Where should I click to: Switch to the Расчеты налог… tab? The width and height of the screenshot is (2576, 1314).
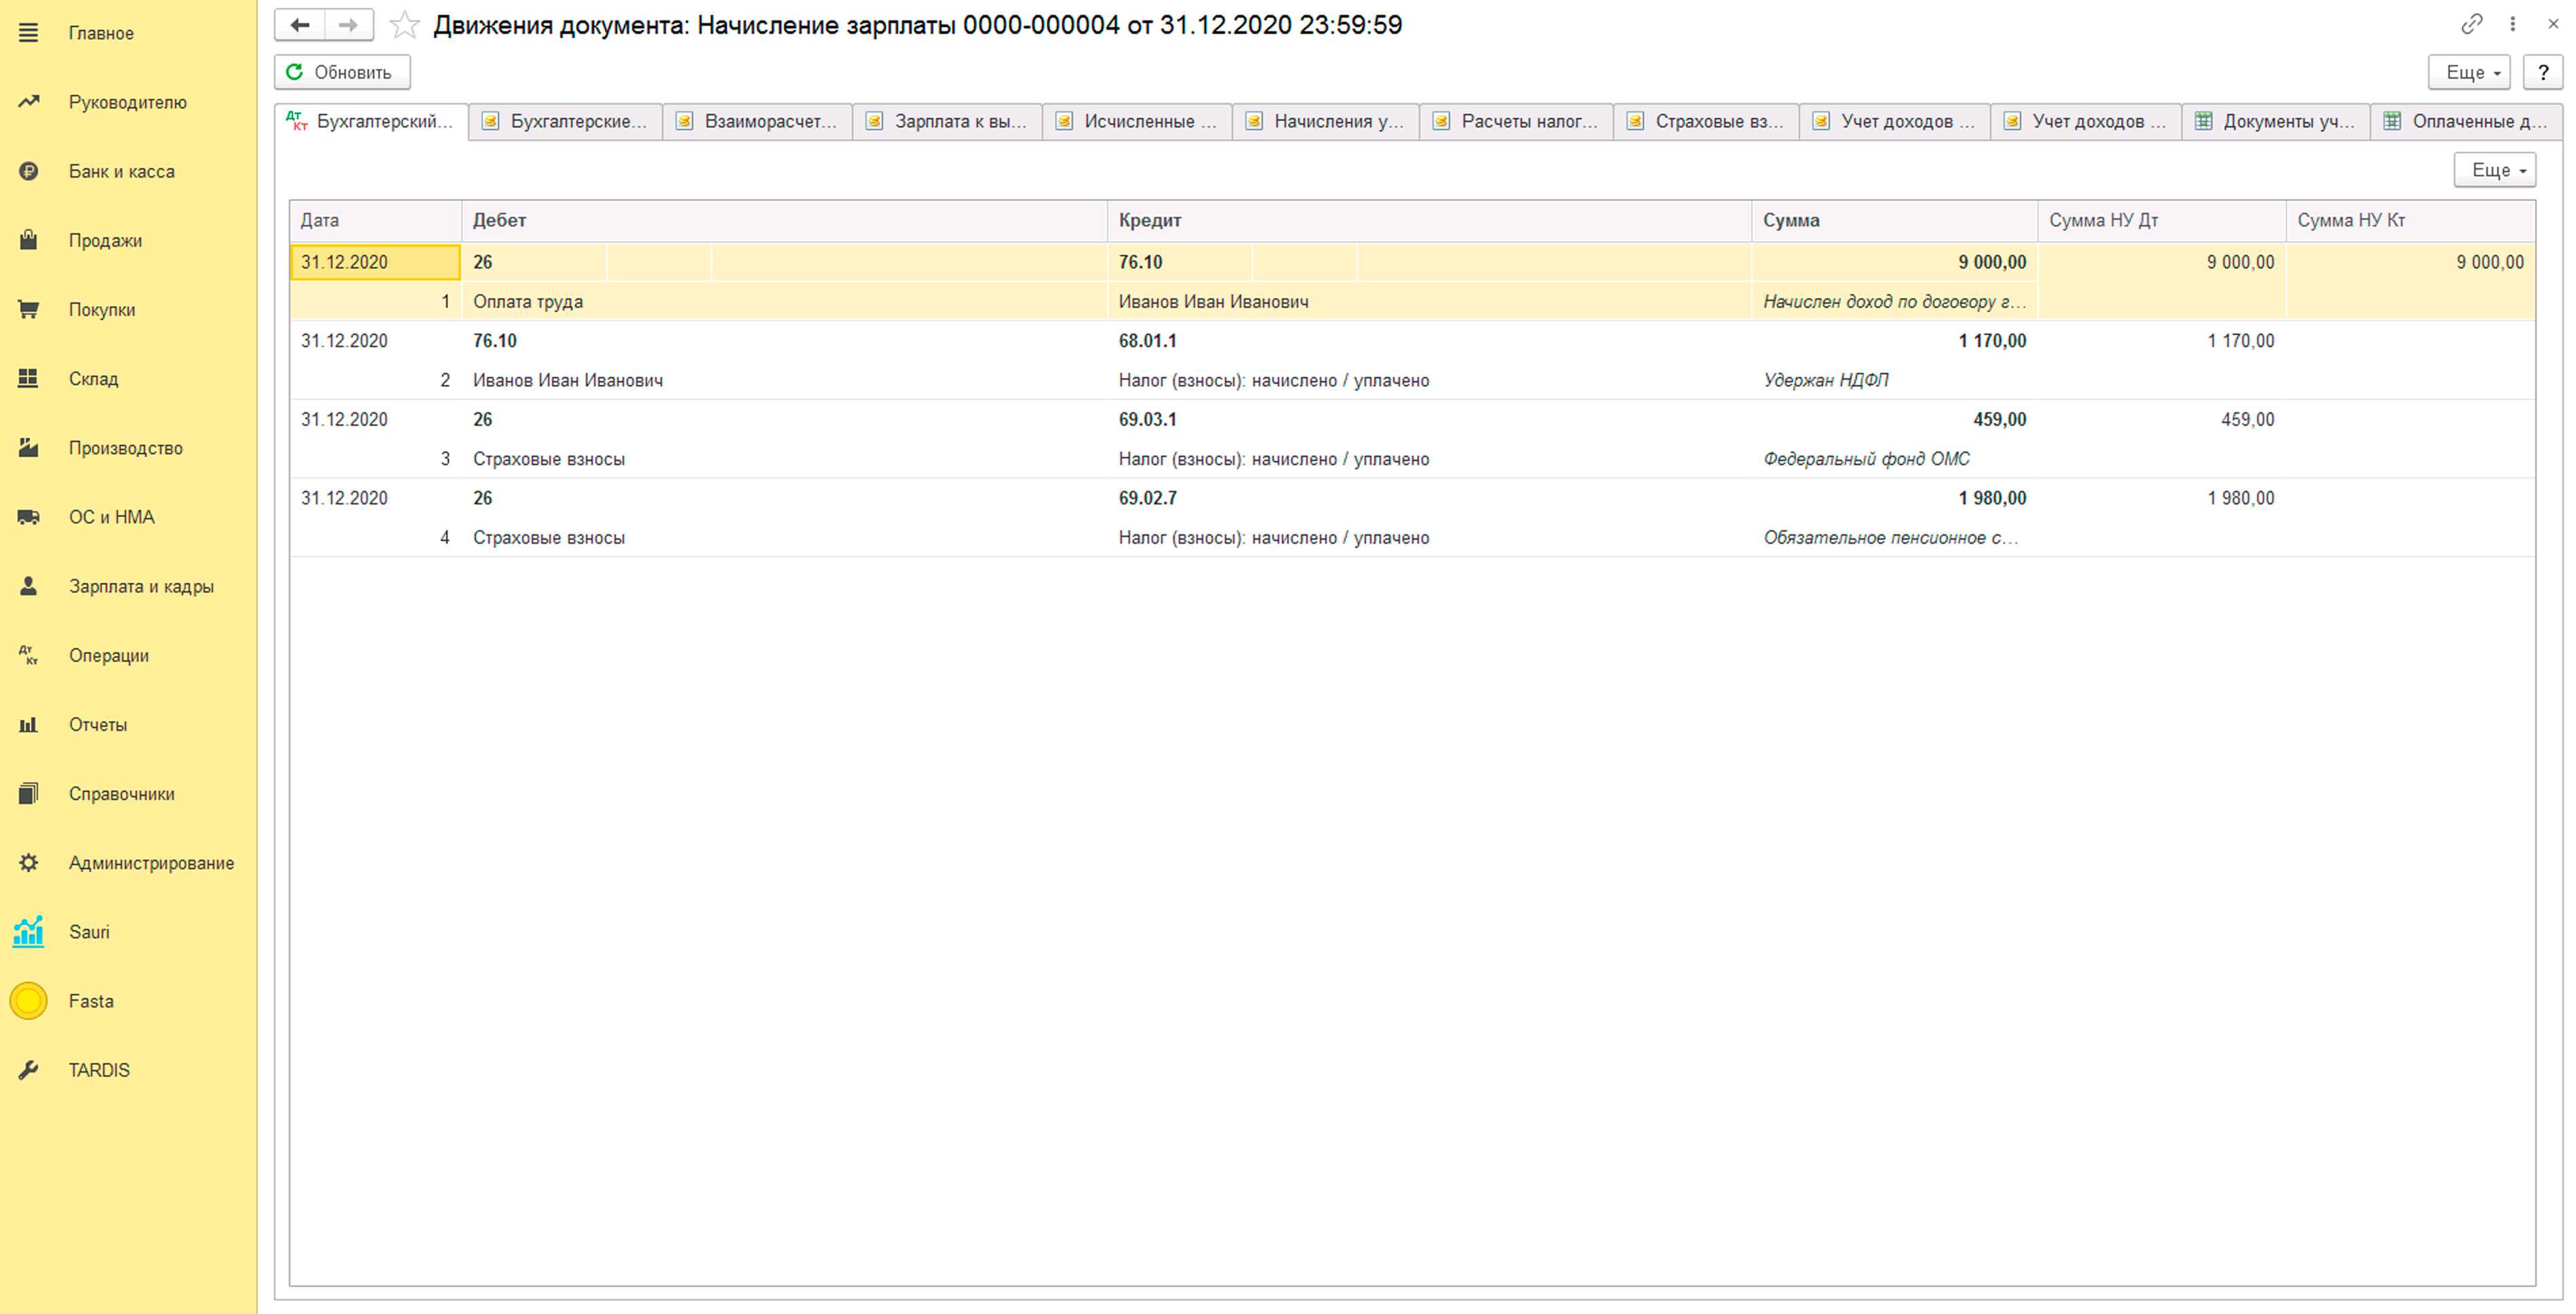[1517, 121]
